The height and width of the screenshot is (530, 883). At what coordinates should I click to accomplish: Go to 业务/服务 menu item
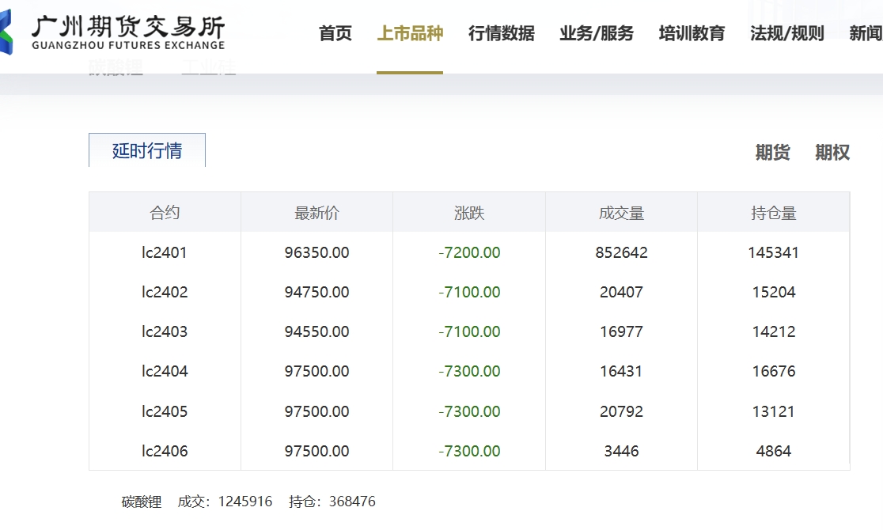[596, 33]
